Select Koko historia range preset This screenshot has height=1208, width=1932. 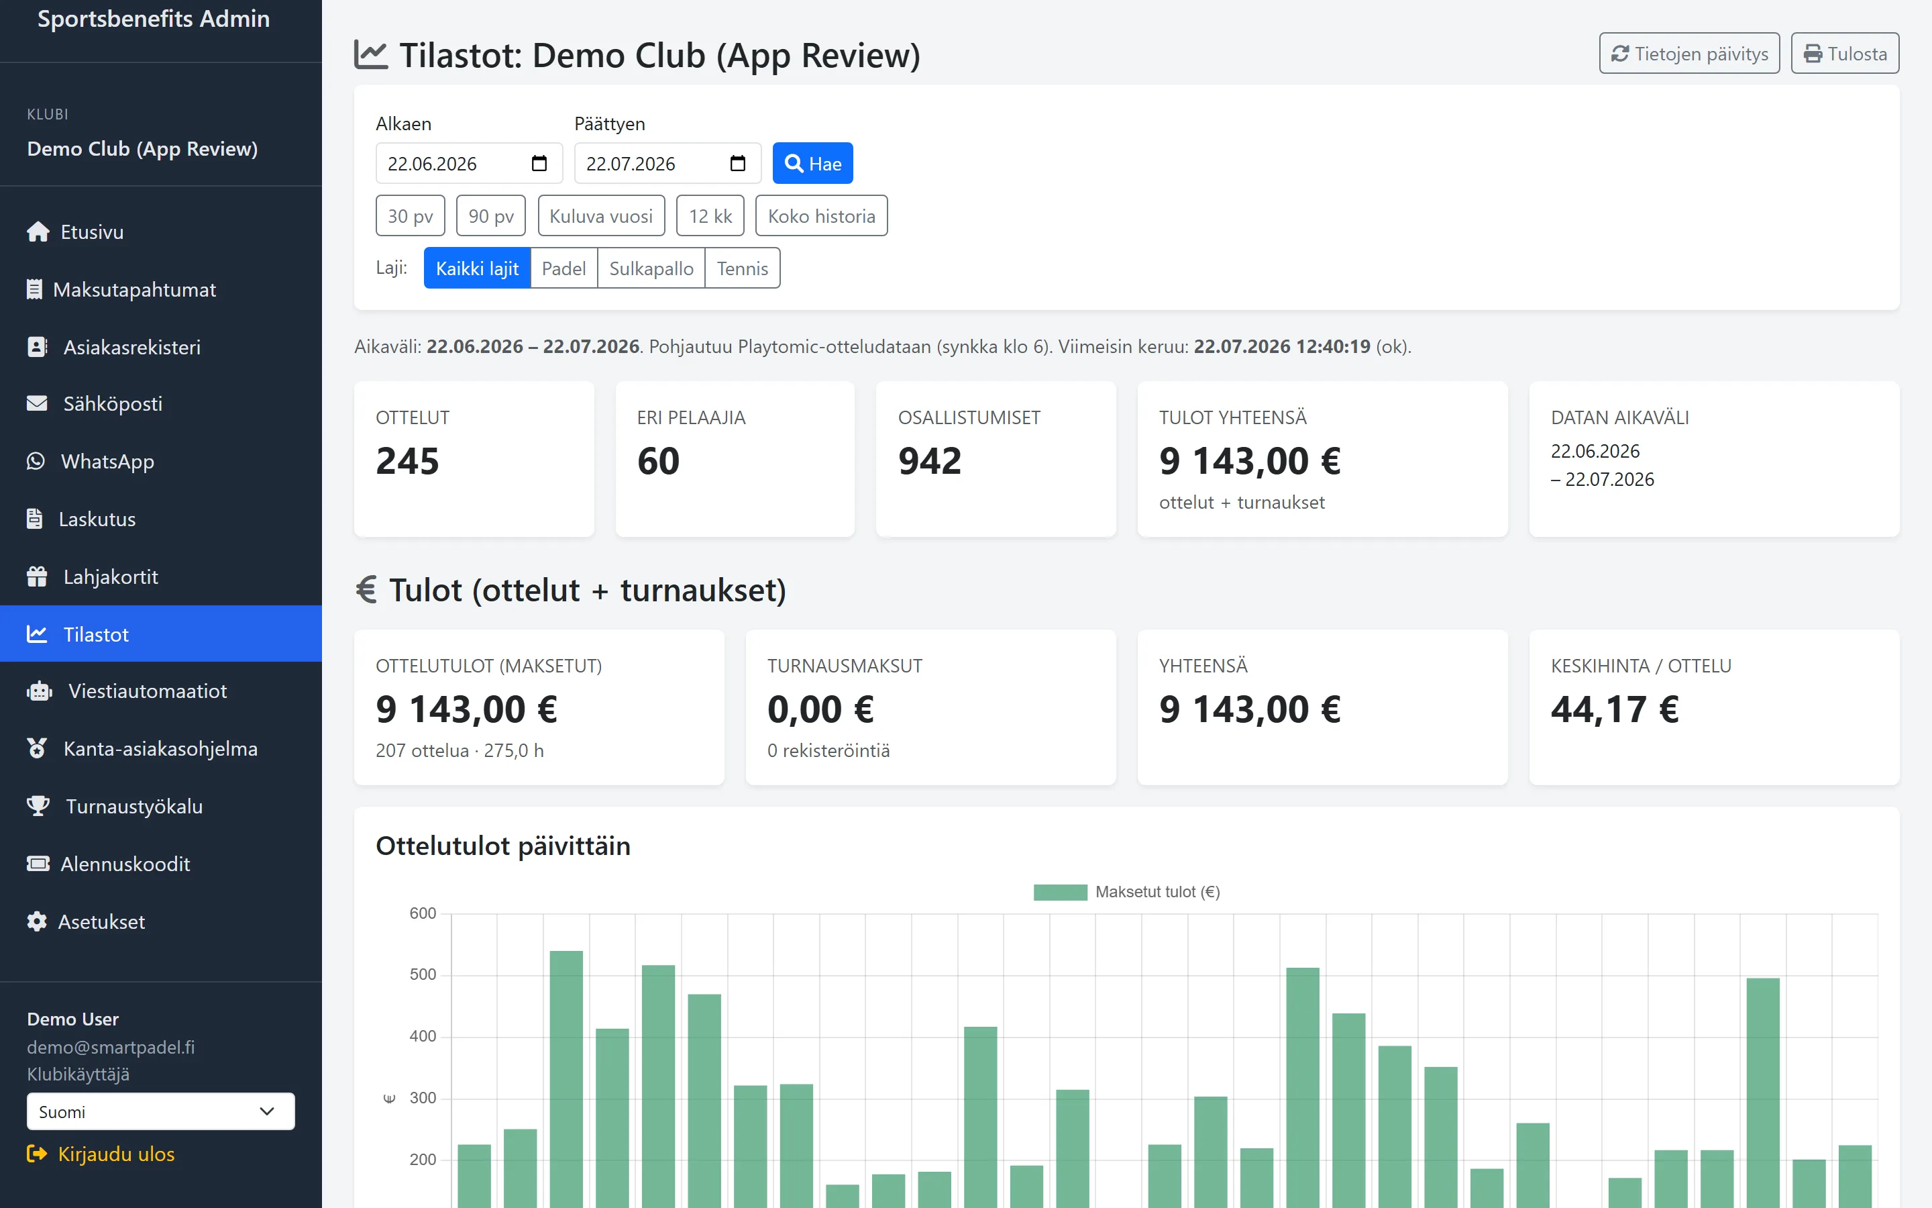(x=822, y=215)
